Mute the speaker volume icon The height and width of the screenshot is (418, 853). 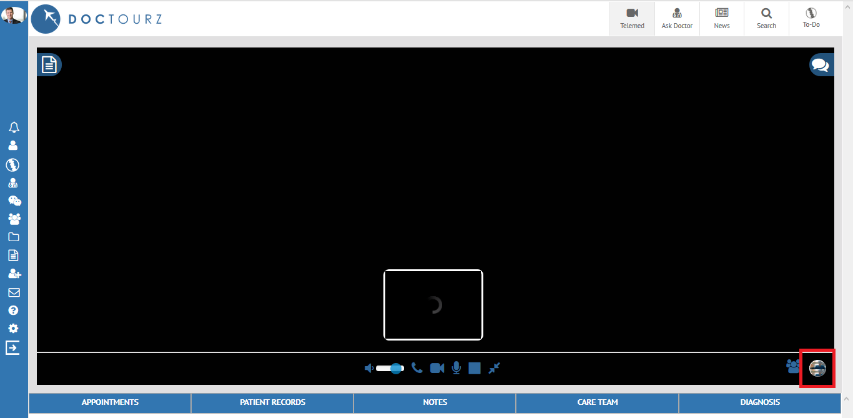tap(369, 368)
